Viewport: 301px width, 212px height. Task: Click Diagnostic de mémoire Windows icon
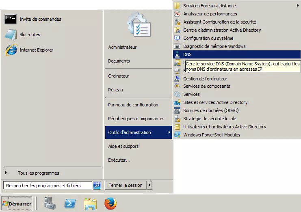(x=177, y=46)
